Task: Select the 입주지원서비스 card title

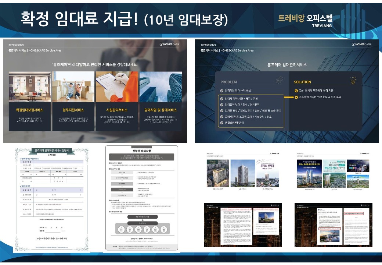Action: pyautogui.click(x=73, y=110)
